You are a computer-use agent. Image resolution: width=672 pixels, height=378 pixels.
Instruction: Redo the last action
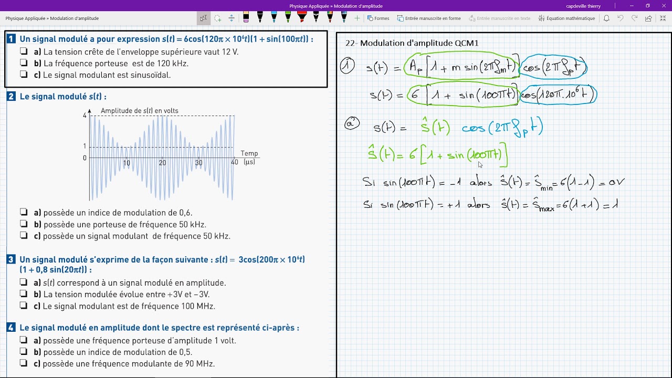[x=634, y=18]
